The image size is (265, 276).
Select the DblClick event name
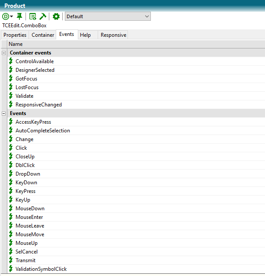[x=25, y=165]
